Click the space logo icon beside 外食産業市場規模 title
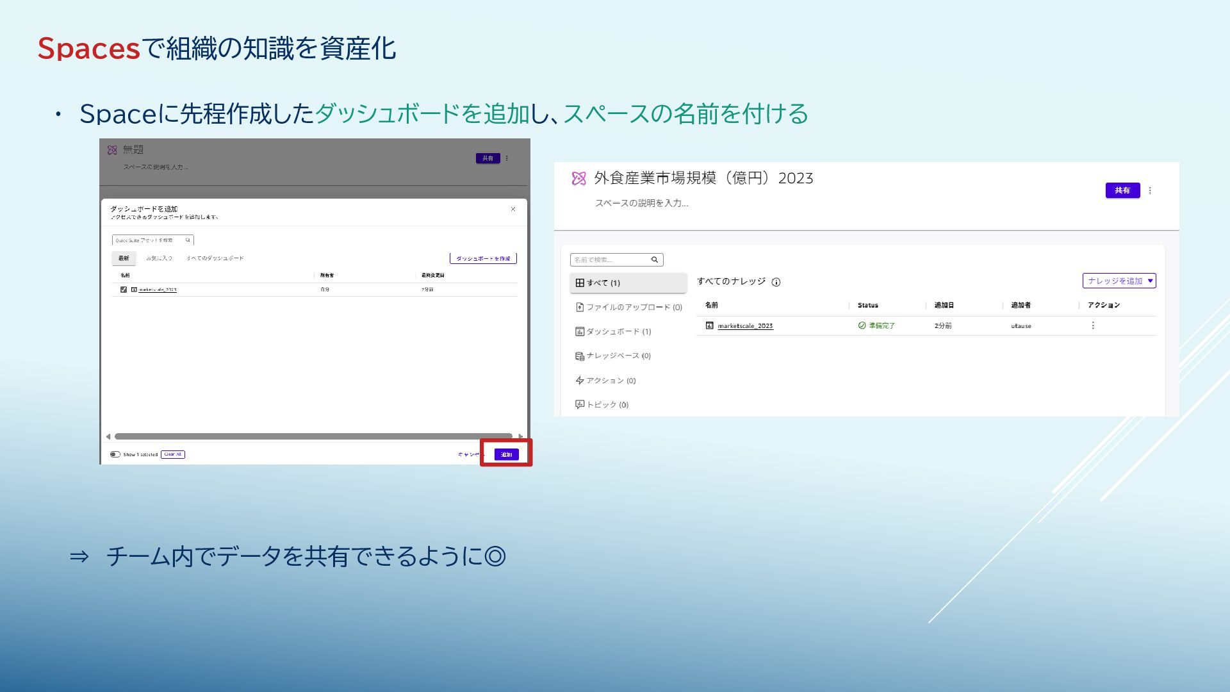This screenshot has height=692, width=1230. point(578,179)
